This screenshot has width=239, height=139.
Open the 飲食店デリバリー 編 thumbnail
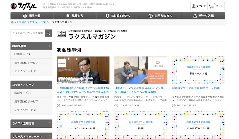(198, 125)
